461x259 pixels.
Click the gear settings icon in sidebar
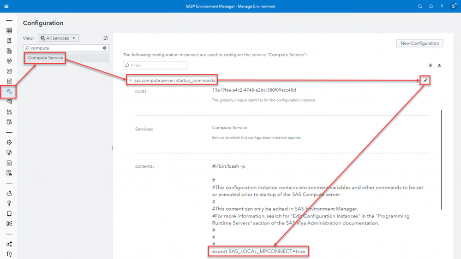(x=9, y=142)
